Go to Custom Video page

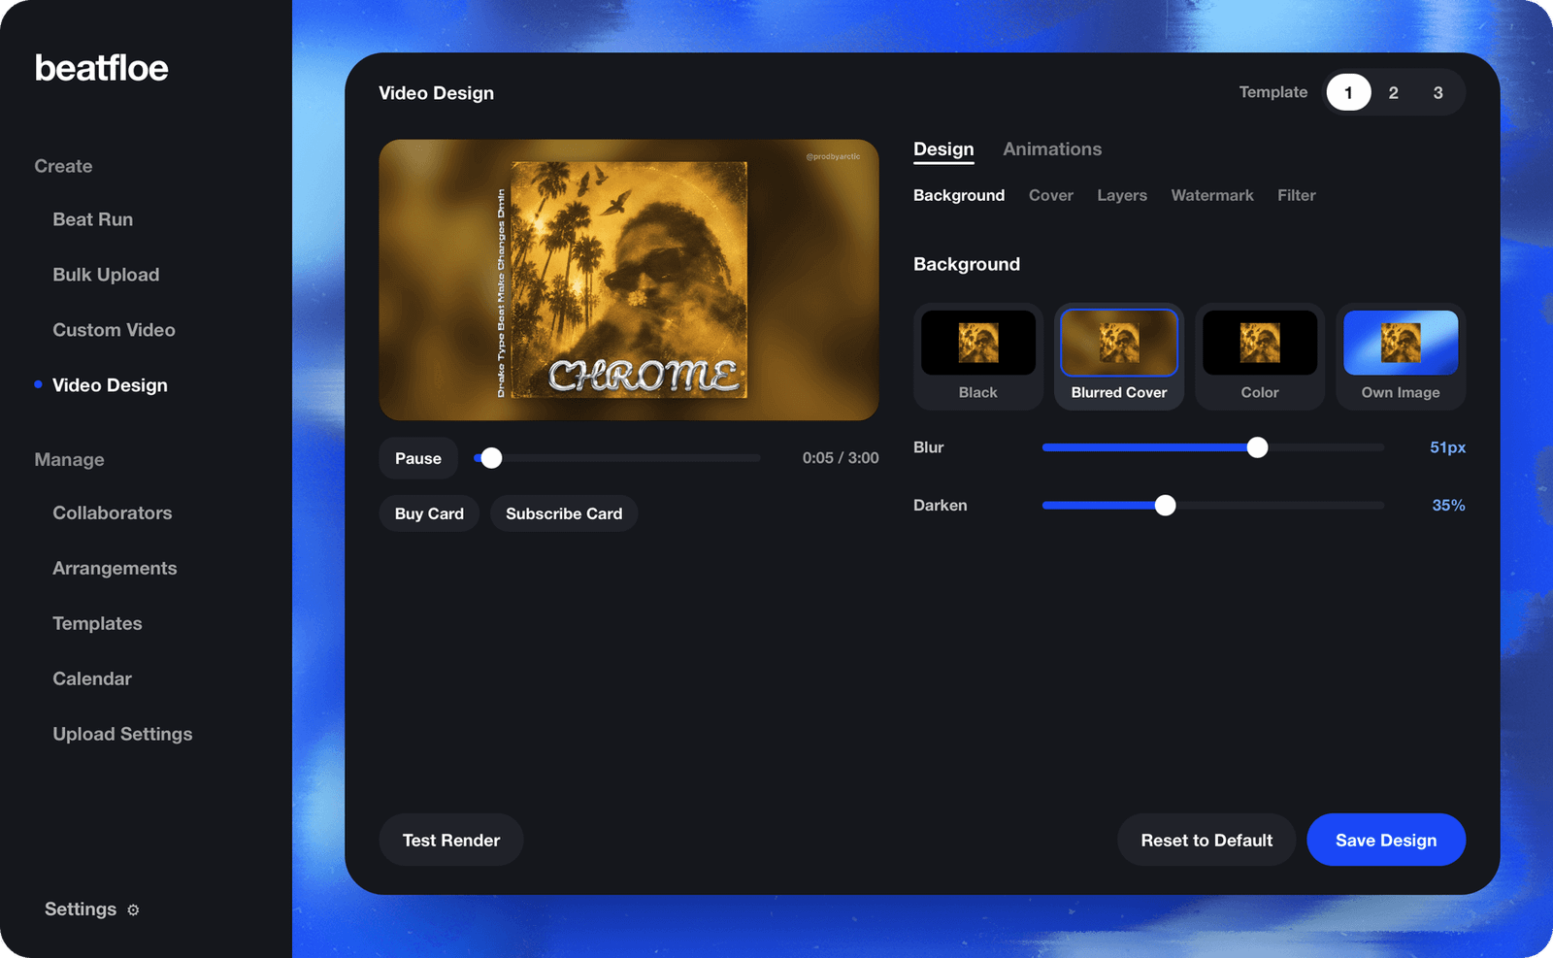click(114, 330)
